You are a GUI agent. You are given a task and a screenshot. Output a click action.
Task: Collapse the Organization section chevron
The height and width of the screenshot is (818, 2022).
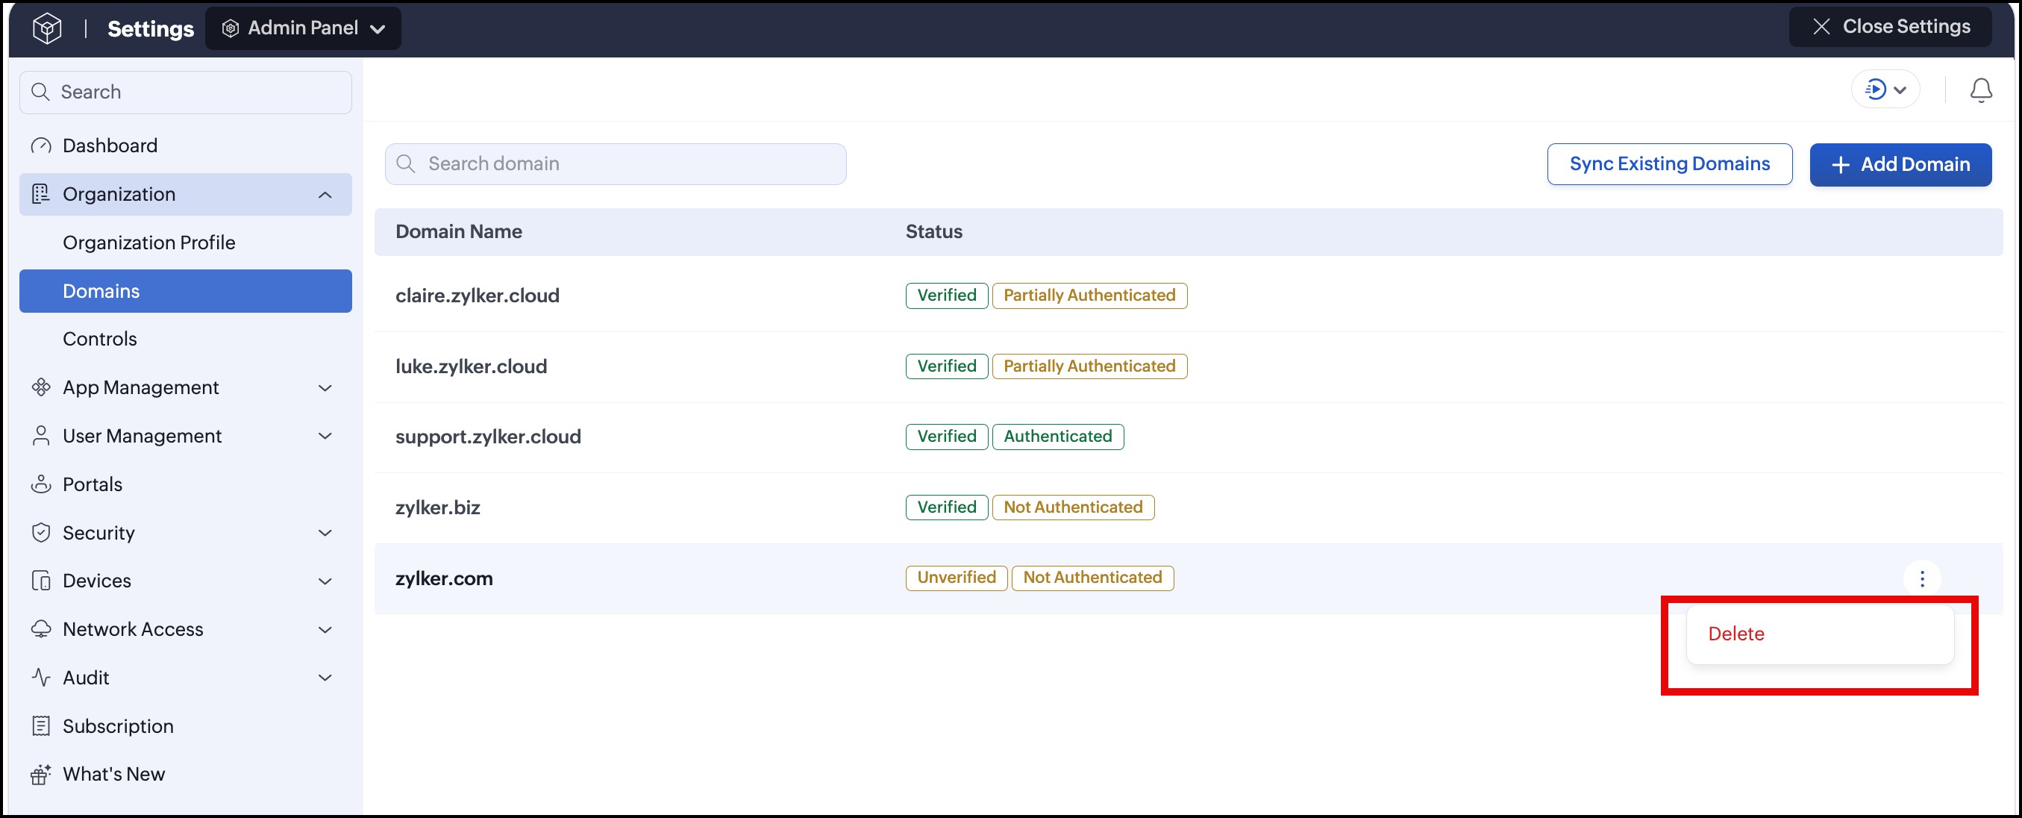point(325,195)
